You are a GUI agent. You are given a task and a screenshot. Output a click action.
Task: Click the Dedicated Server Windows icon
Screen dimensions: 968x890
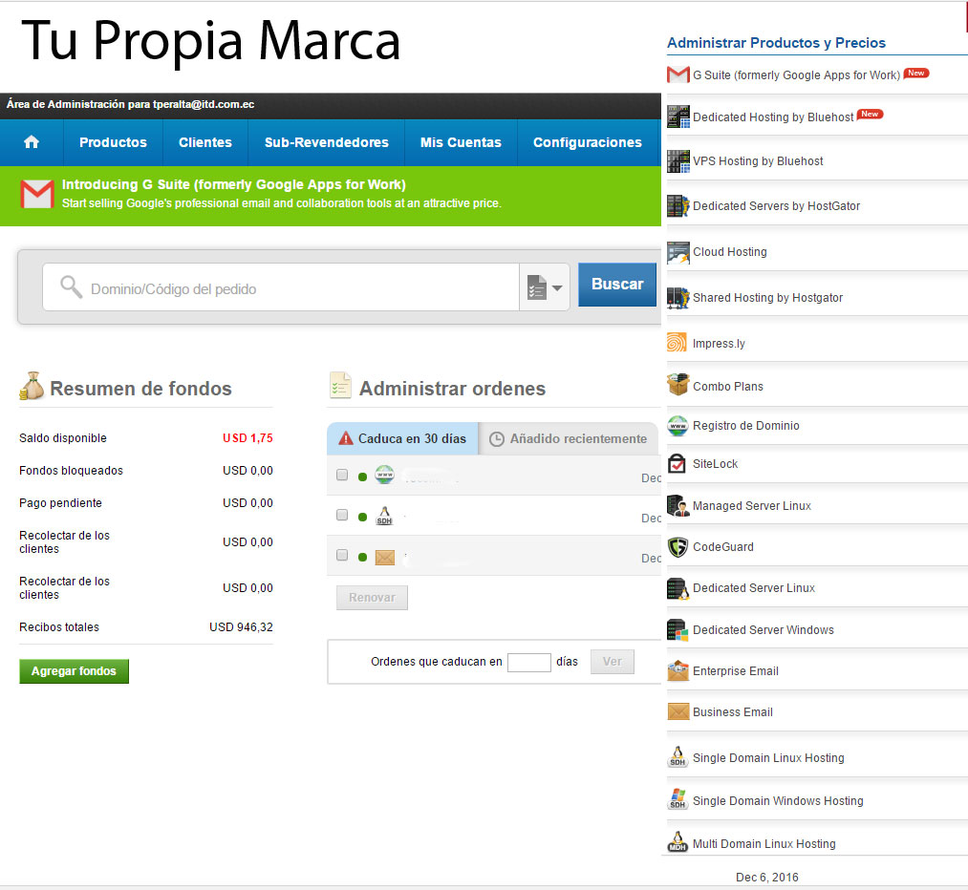678,629
